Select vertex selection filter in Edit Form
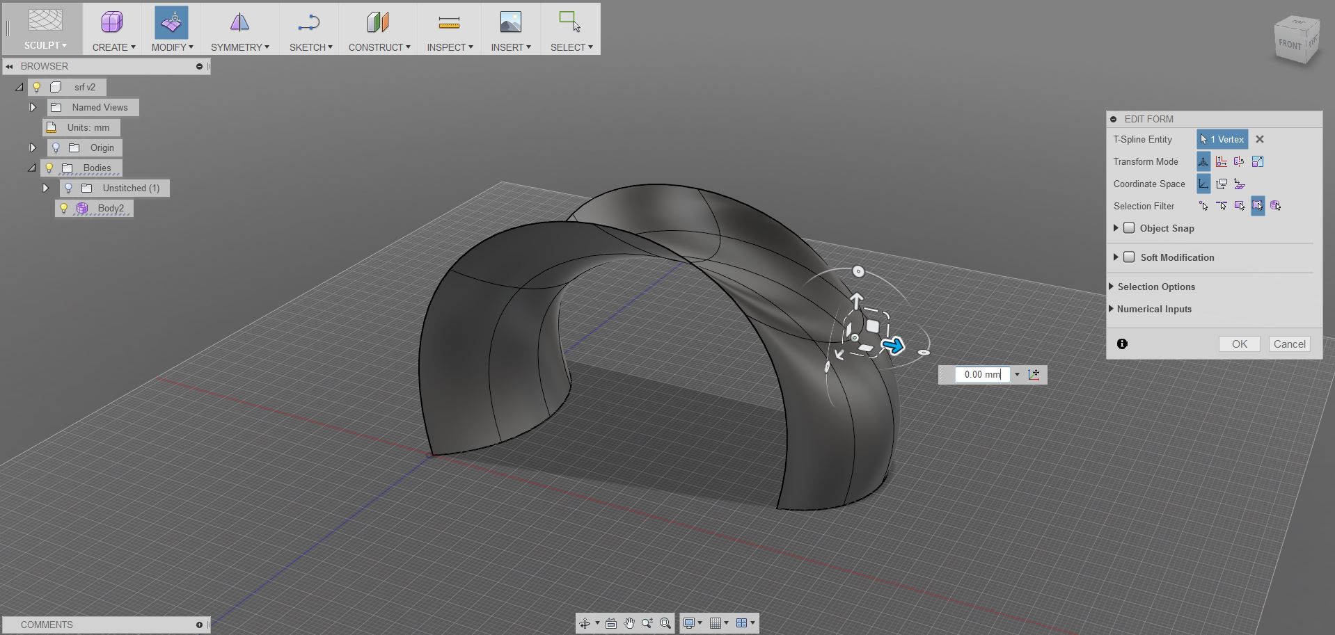 pyautogui.click(x=1204, y=206)
